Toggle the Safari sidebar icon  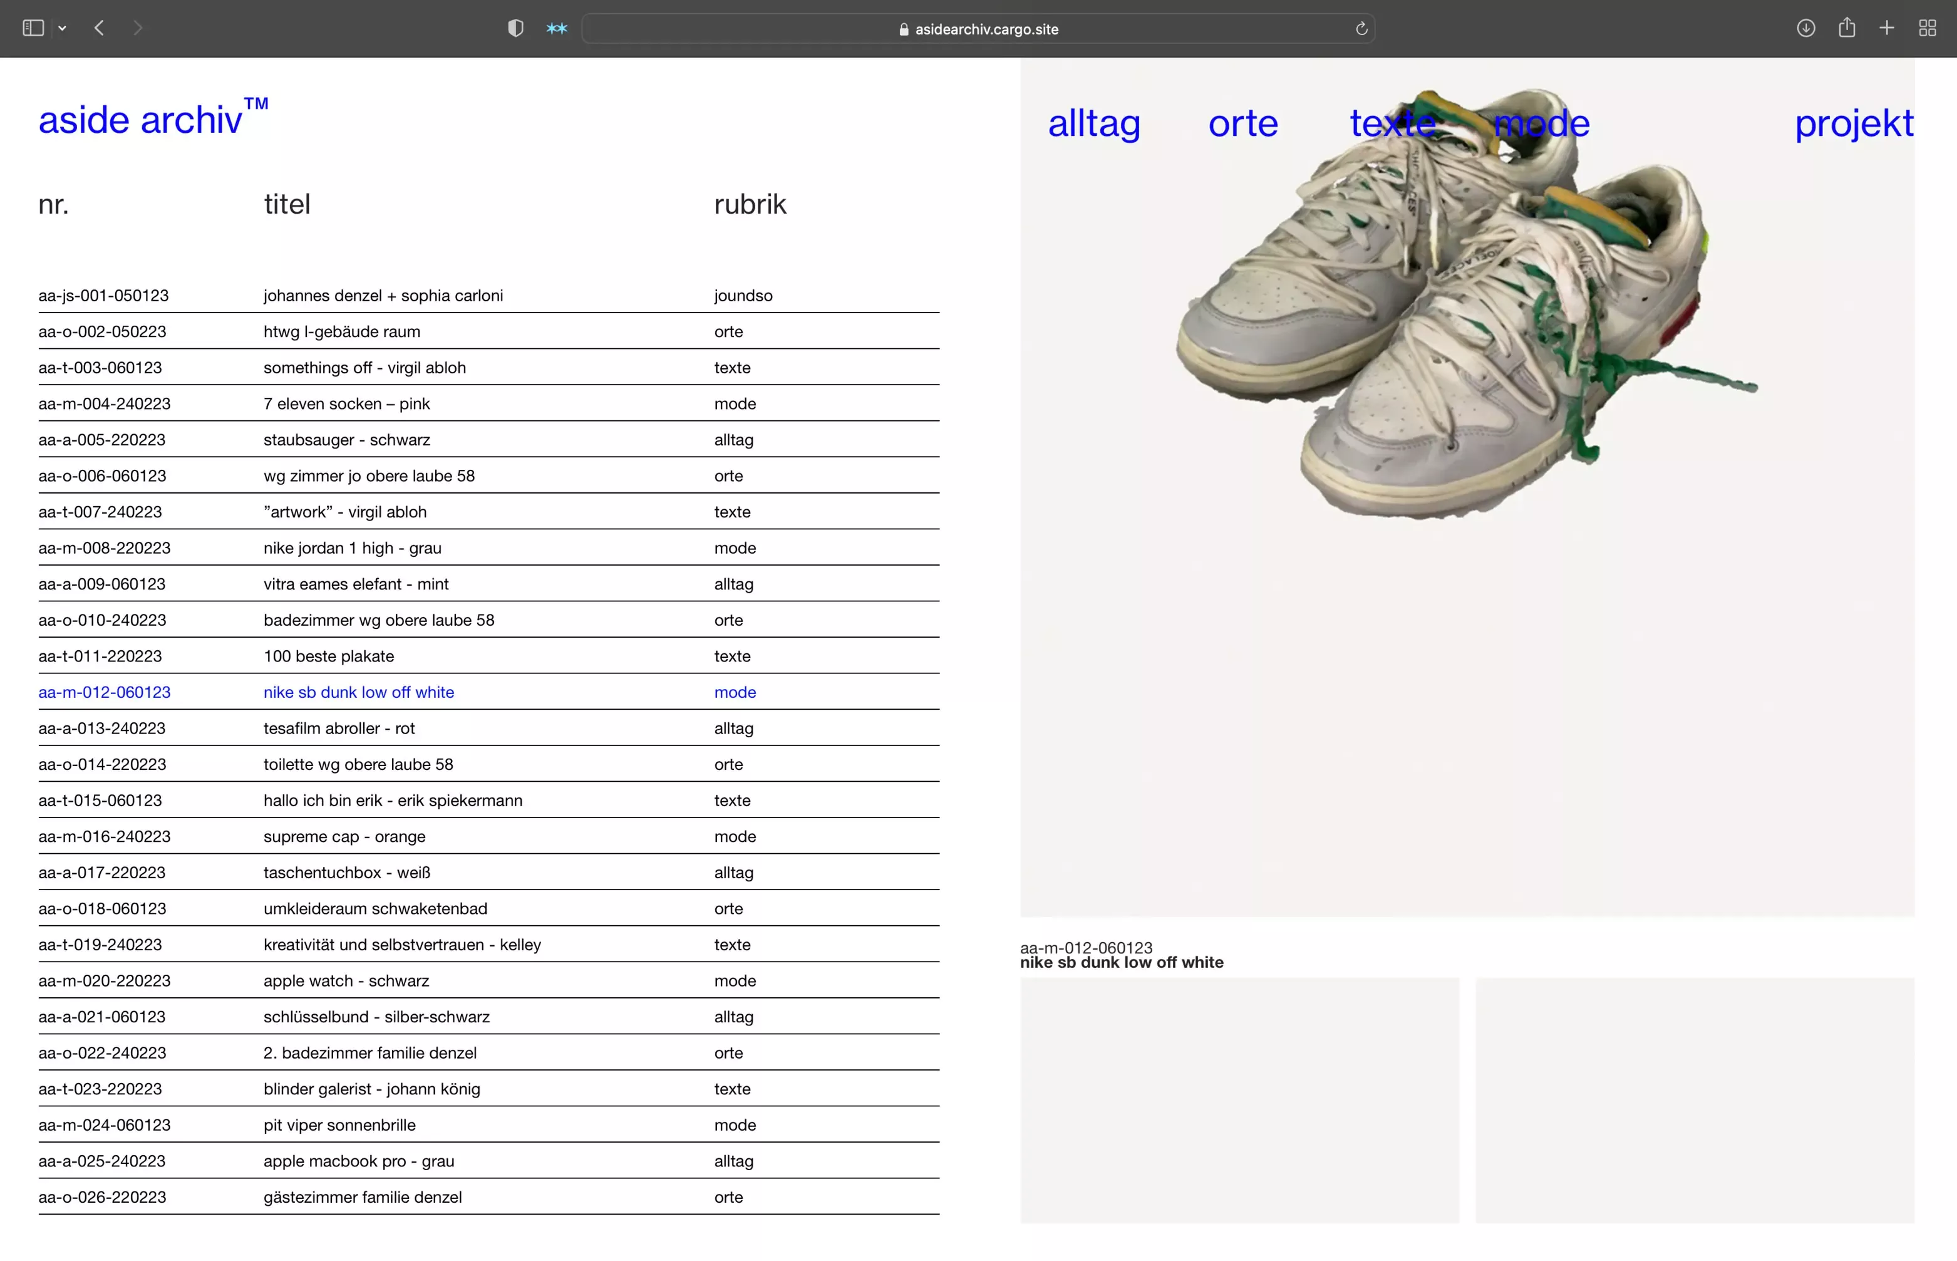(x=33, y=29)
